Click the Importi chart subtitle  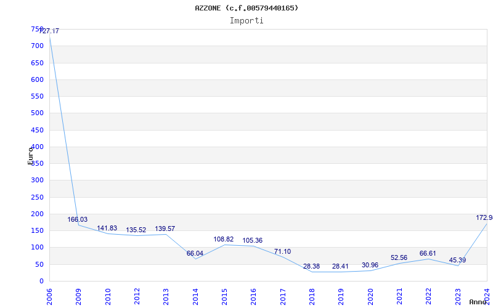pos(246,20)
